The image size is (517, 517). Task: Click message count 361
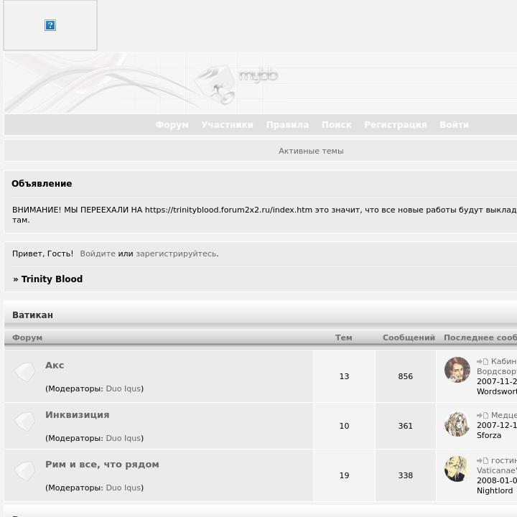pos(405,426)
